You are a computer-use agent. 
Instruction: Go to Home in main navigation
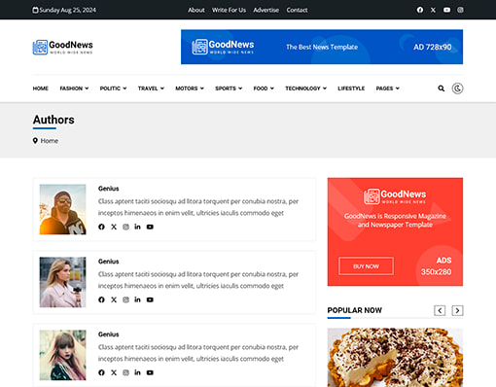[41, 88]
